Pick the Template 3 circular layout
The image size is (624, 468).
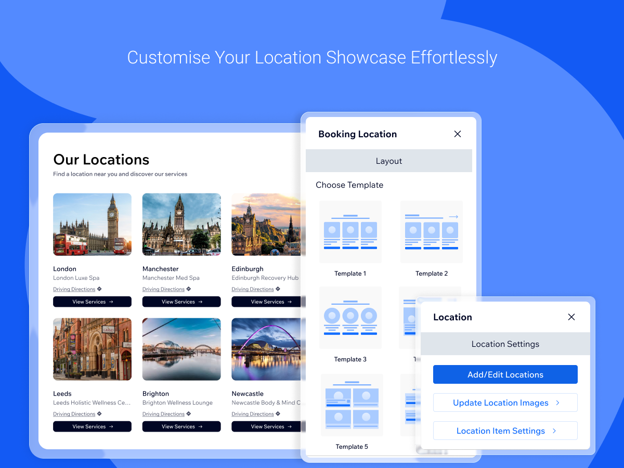tap(350, 318)
